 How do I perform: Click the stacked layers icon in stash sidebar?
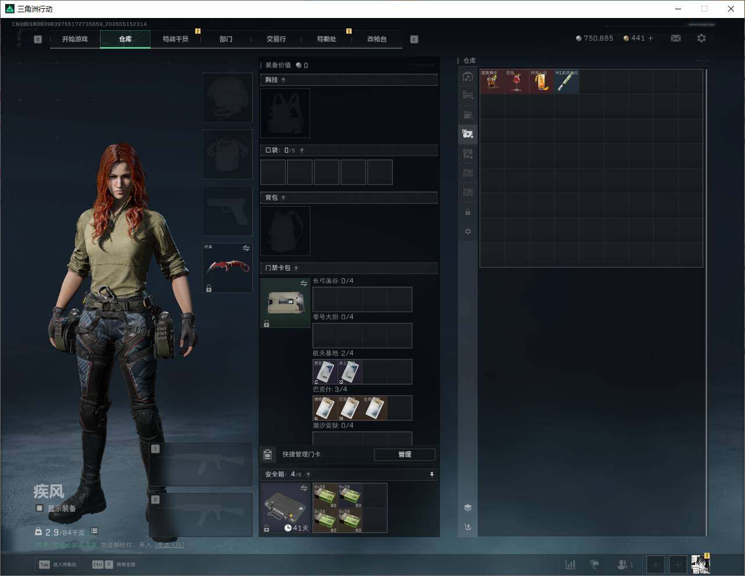(x=468, y=507)
